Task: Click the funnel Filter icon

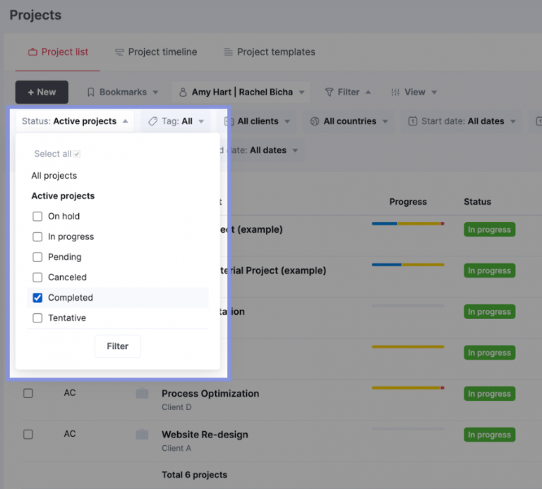Action: [x=329, y=92]
